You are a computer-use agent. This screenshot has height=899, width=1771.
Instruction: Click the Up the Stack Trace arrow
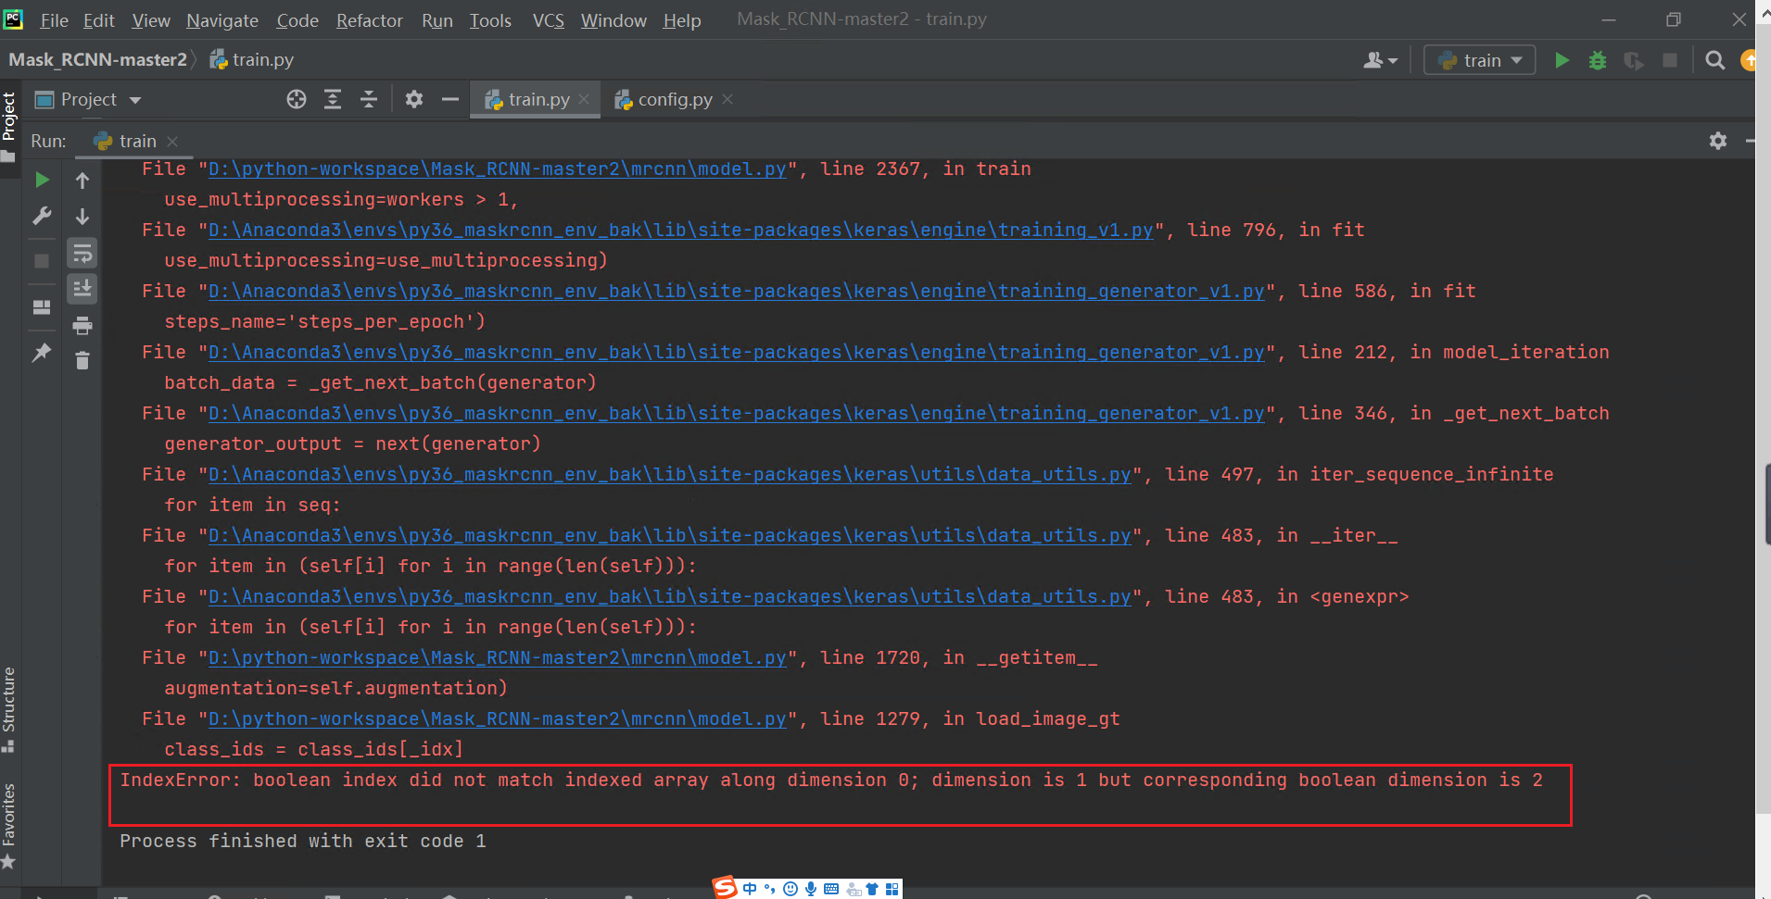tap(82, 181)
